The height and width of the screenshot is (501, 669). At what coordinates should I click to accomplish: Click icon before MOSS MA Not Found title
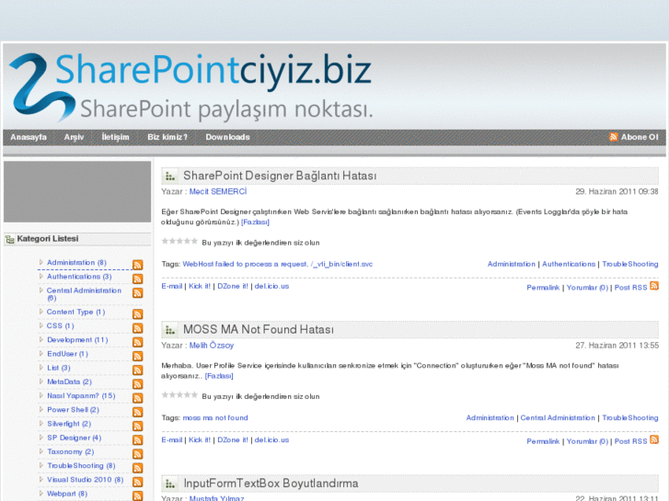pyautogui.click(x=170, y=330)
